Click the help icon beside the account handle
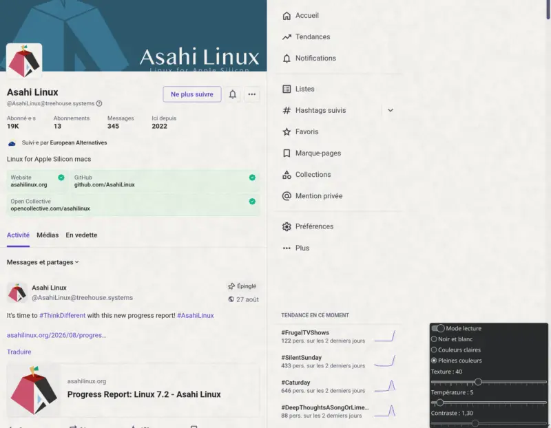 (99, 103)
